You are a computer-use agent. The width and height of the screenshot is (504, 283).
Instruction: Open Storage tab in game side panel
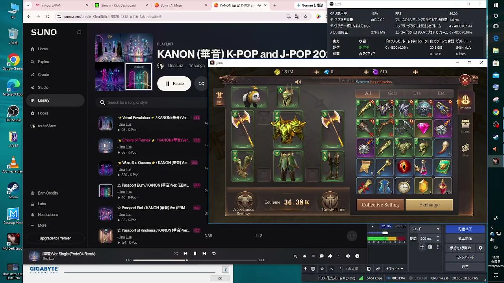465,126
